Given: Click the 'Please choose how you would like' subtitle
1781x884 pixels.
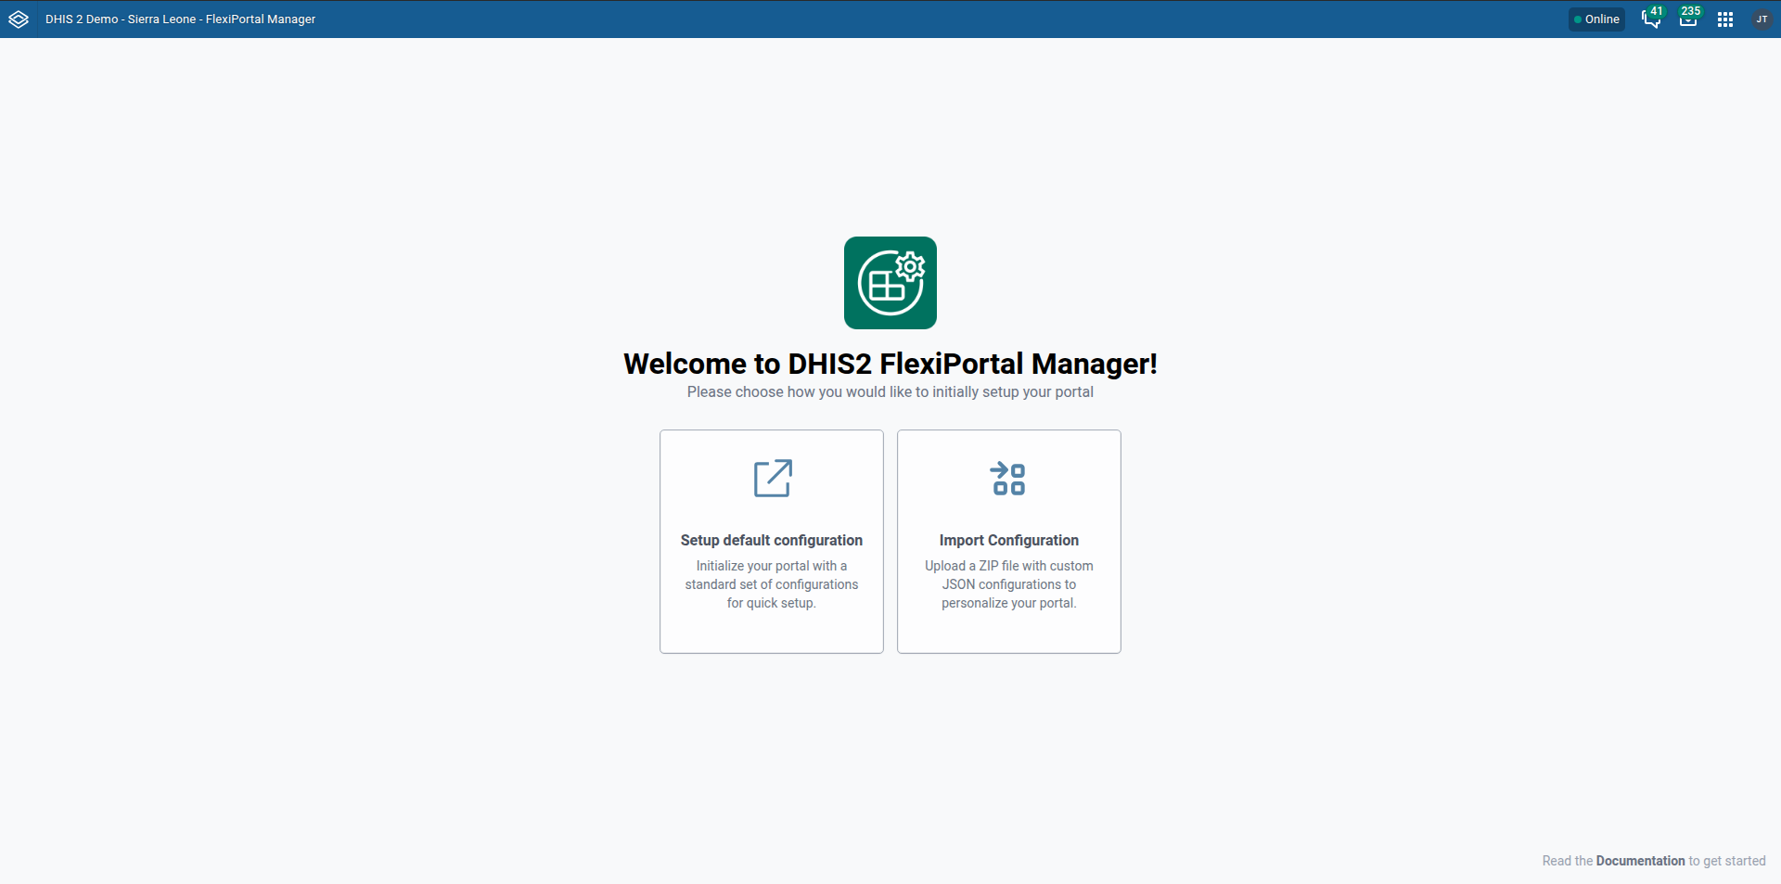Looking at the screenshot, I should [x=890, y=392].
